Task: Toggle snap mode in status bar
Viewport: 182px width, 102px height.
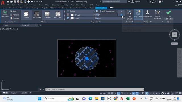Action: 112,93
